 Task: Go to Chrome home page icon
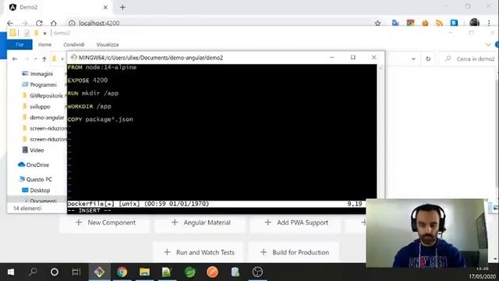54,23
